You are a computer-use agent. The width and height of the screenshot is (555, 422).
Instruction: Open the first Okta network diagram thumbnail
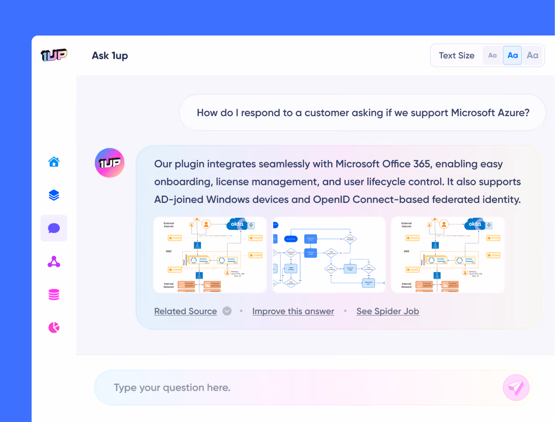(x=210, y=255)
